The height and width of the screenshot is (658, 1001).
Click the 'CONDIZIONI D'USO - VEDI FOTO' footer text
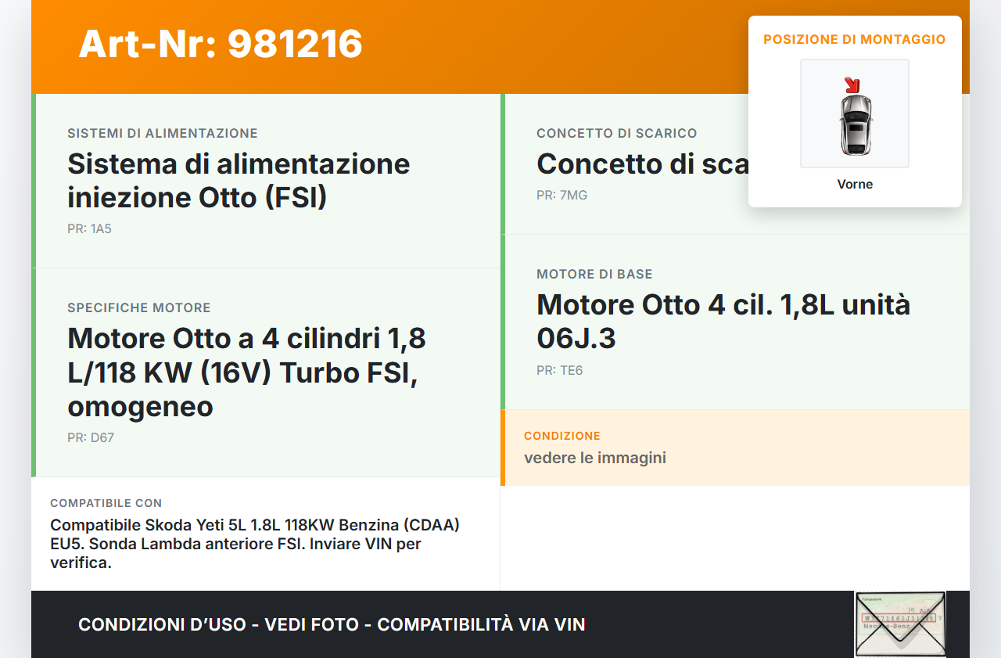(332, 624)
